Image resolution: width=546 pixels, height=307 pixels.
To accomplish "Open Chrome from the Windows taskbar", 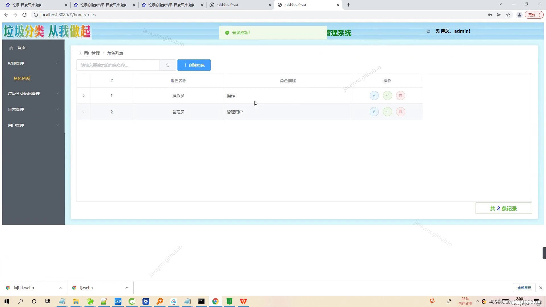I will point(215,301).
